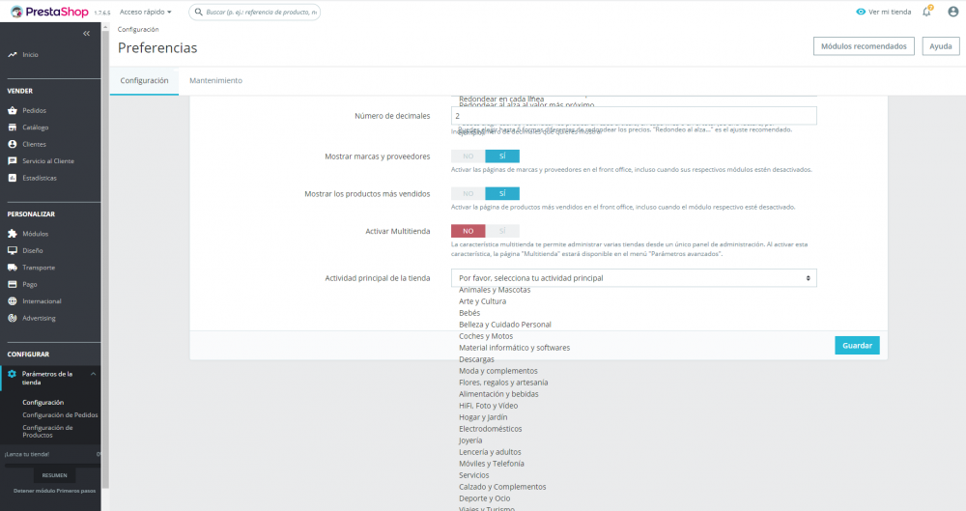
Task: Set Mostrar los productos más vendidos to NO
Action: pos(469,193)
